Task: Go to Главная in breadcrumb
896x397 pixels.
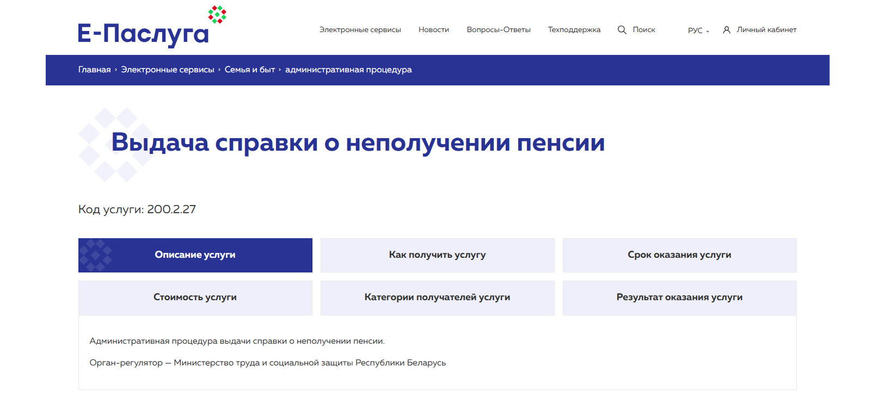Action: pos(94,70)
